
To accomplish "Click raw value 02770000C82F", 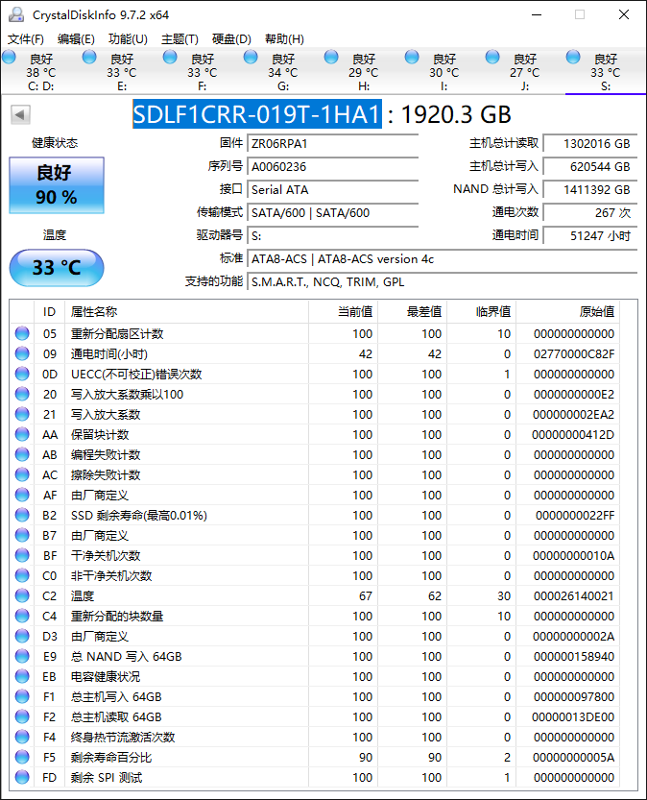I will [x=574, y=354].
